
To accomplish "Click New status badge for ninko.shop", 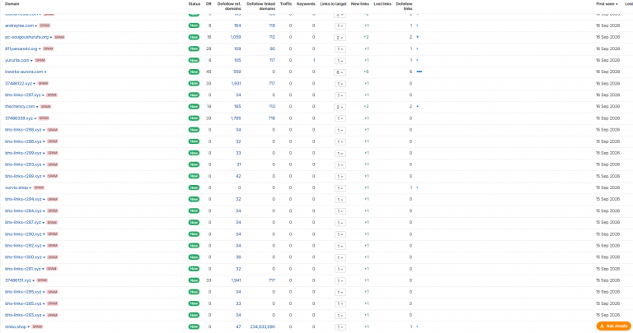I will point(194,326).
